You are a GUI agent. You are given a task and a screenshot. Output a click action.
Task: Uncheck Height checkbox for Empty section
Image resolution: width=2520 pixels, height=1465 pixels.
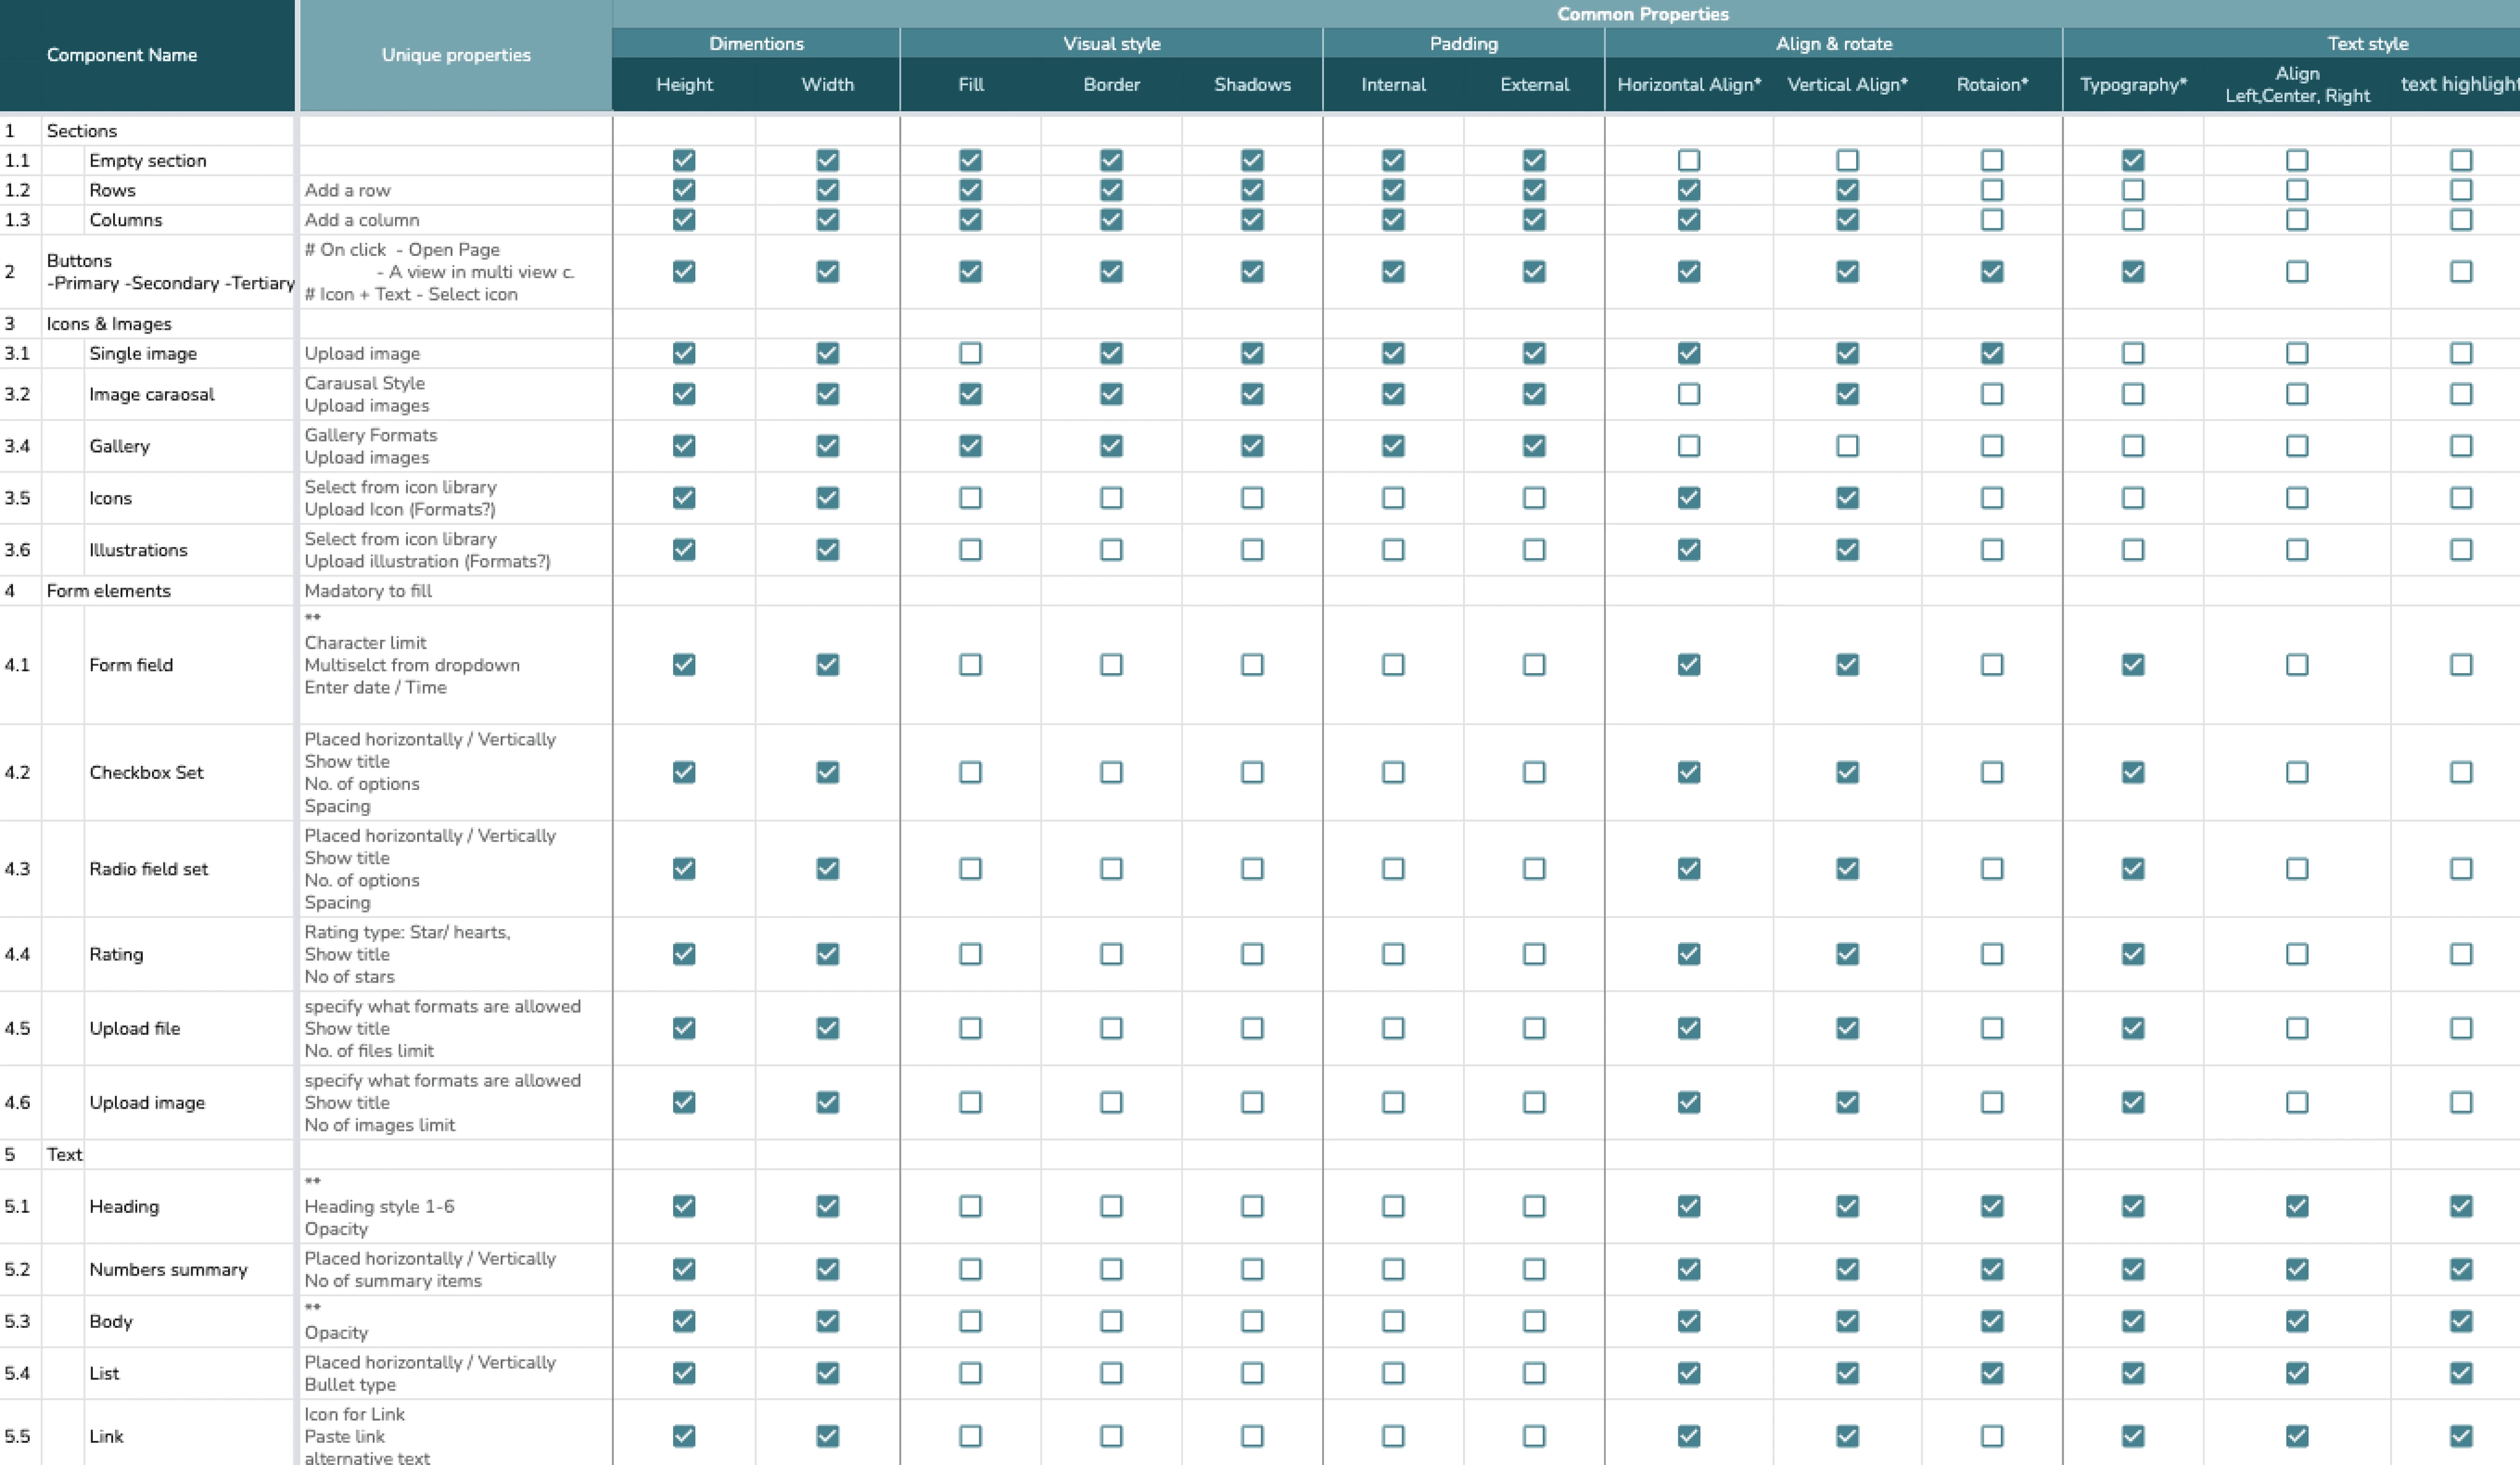click(x=684, y=160)
